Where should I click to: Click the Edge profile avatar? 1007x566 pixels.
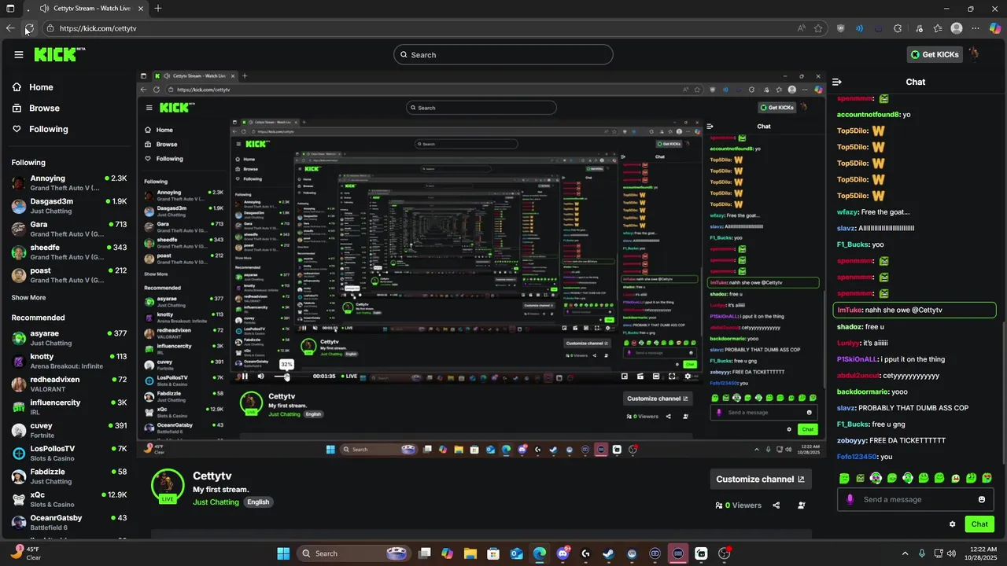click(957, 28)
